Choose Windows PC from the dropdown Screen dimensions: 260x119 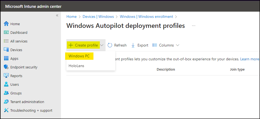point(79,56)
